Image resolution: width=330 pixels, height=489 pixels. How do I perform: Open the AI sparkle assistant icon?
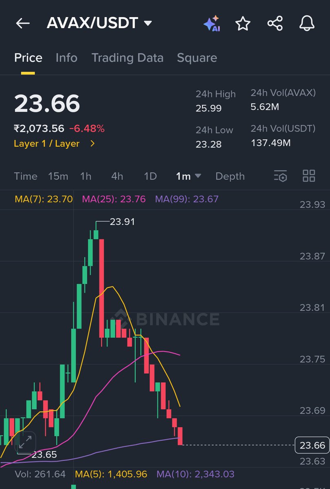click(212, 24)
